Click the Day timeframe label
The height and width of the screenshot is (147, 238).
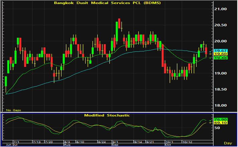tap(228, 143)
